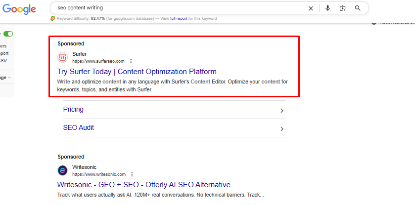Open the Writesonic GEO + SEO ad headline
415x205 pixels.
(x=143, y=185)
